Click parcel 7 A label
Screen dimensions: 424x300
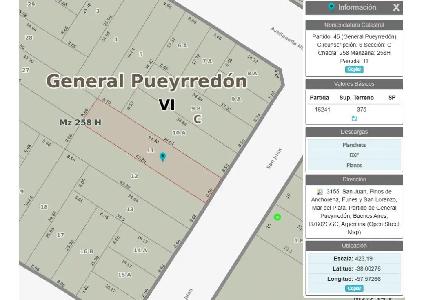pyautogui.click(x=207, y=61)
